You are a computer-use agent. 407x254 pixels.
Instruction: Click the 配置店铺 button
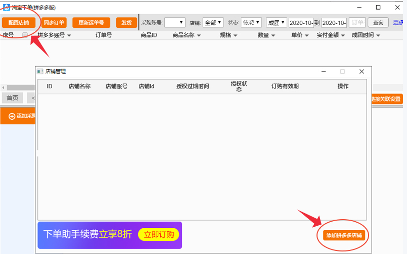(19, 23)
